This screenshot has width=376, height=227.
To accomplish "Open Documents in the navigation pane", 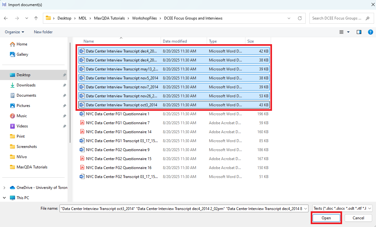I will click(26, 95).
